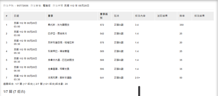Select match 桑托斯 - 米內羅競技
Viewport: 218px width, 96px height.
point(59,25)
